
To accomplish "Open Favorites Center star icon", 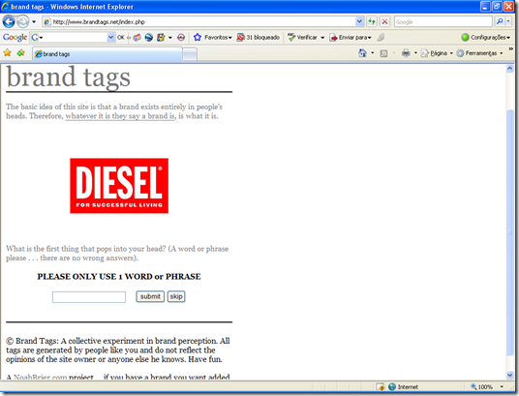I will (8, 53).
